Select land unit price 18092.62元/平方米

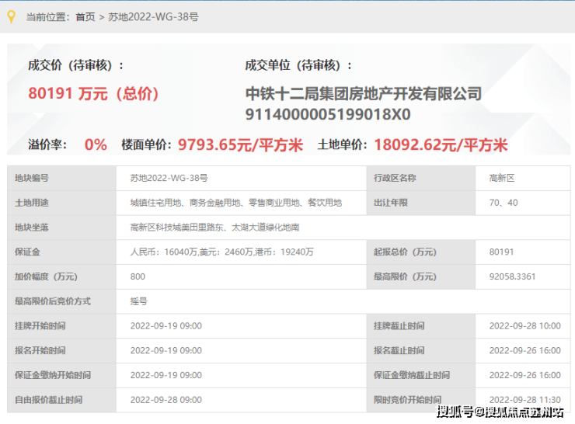point(441,144)
